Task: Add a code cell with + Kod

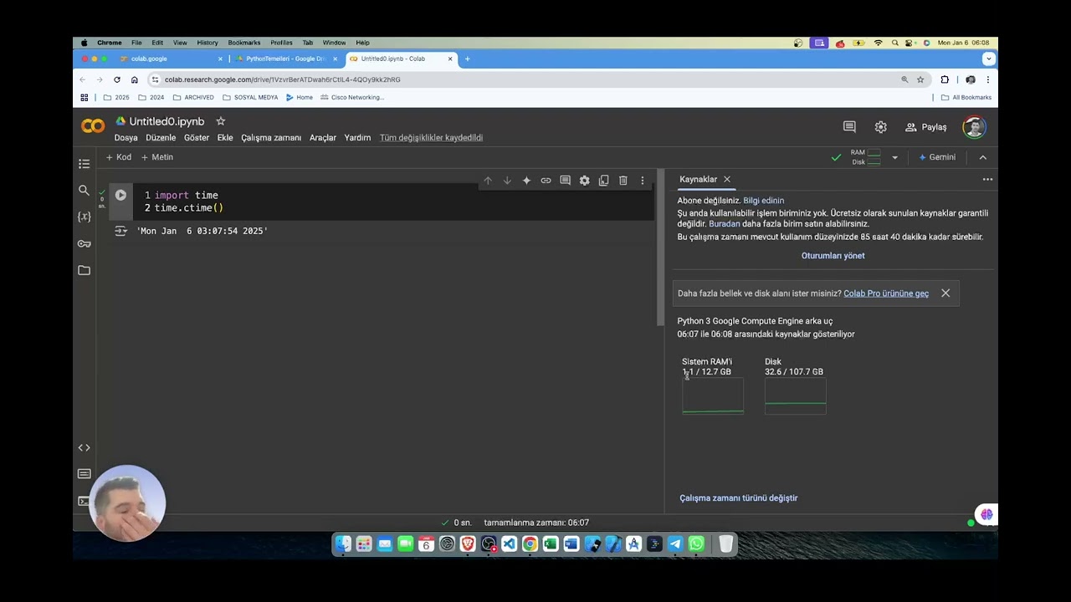Action: [119, 157]
